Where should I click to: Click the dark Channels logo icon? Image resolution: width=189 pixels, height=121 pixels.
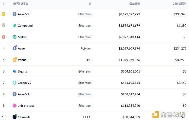pos(15,117)
